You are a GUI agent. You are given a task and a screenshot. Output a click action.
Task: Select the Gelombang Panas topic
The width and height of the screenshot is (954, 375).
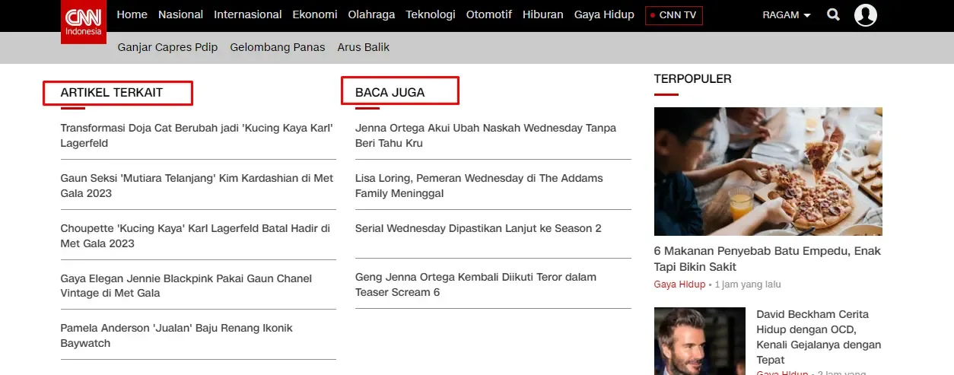coord(278,47)
